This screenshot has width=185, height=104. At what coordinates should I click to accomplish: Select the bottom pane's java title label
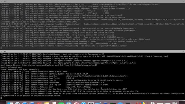pos(5,51)
